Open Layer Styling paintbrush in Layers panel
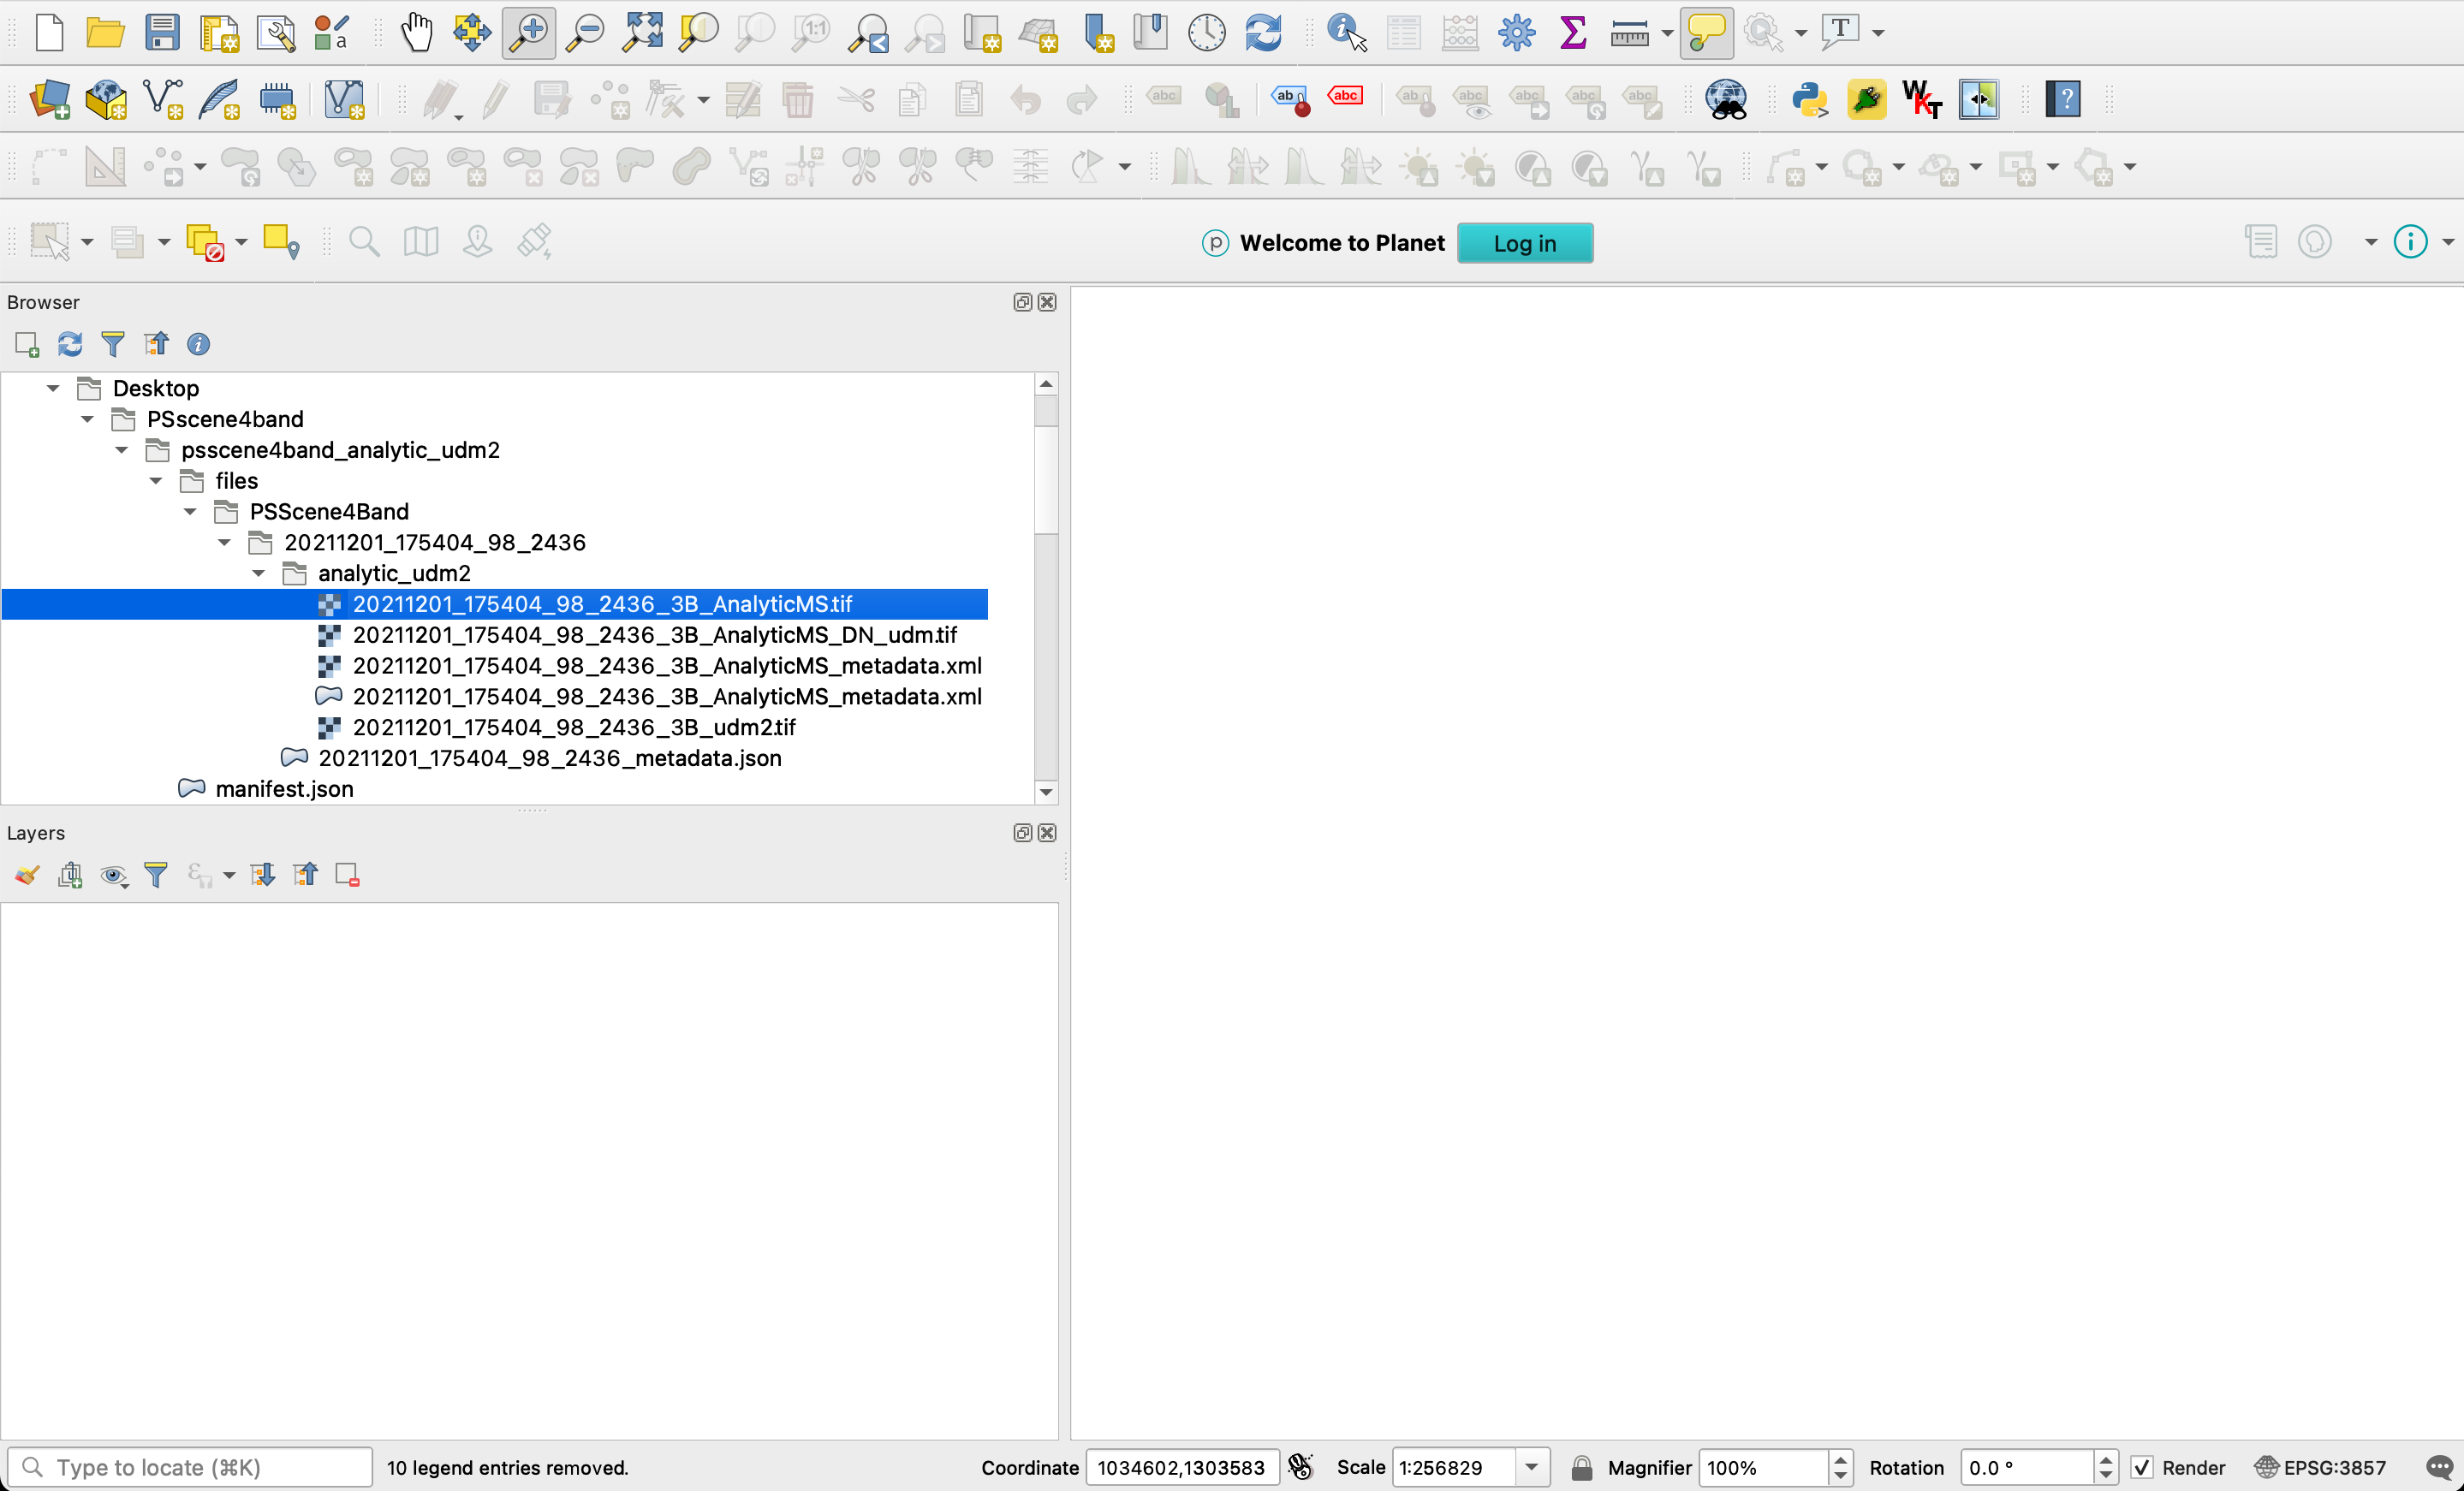Screen dimensions: 2464x1491 (27, 875)
